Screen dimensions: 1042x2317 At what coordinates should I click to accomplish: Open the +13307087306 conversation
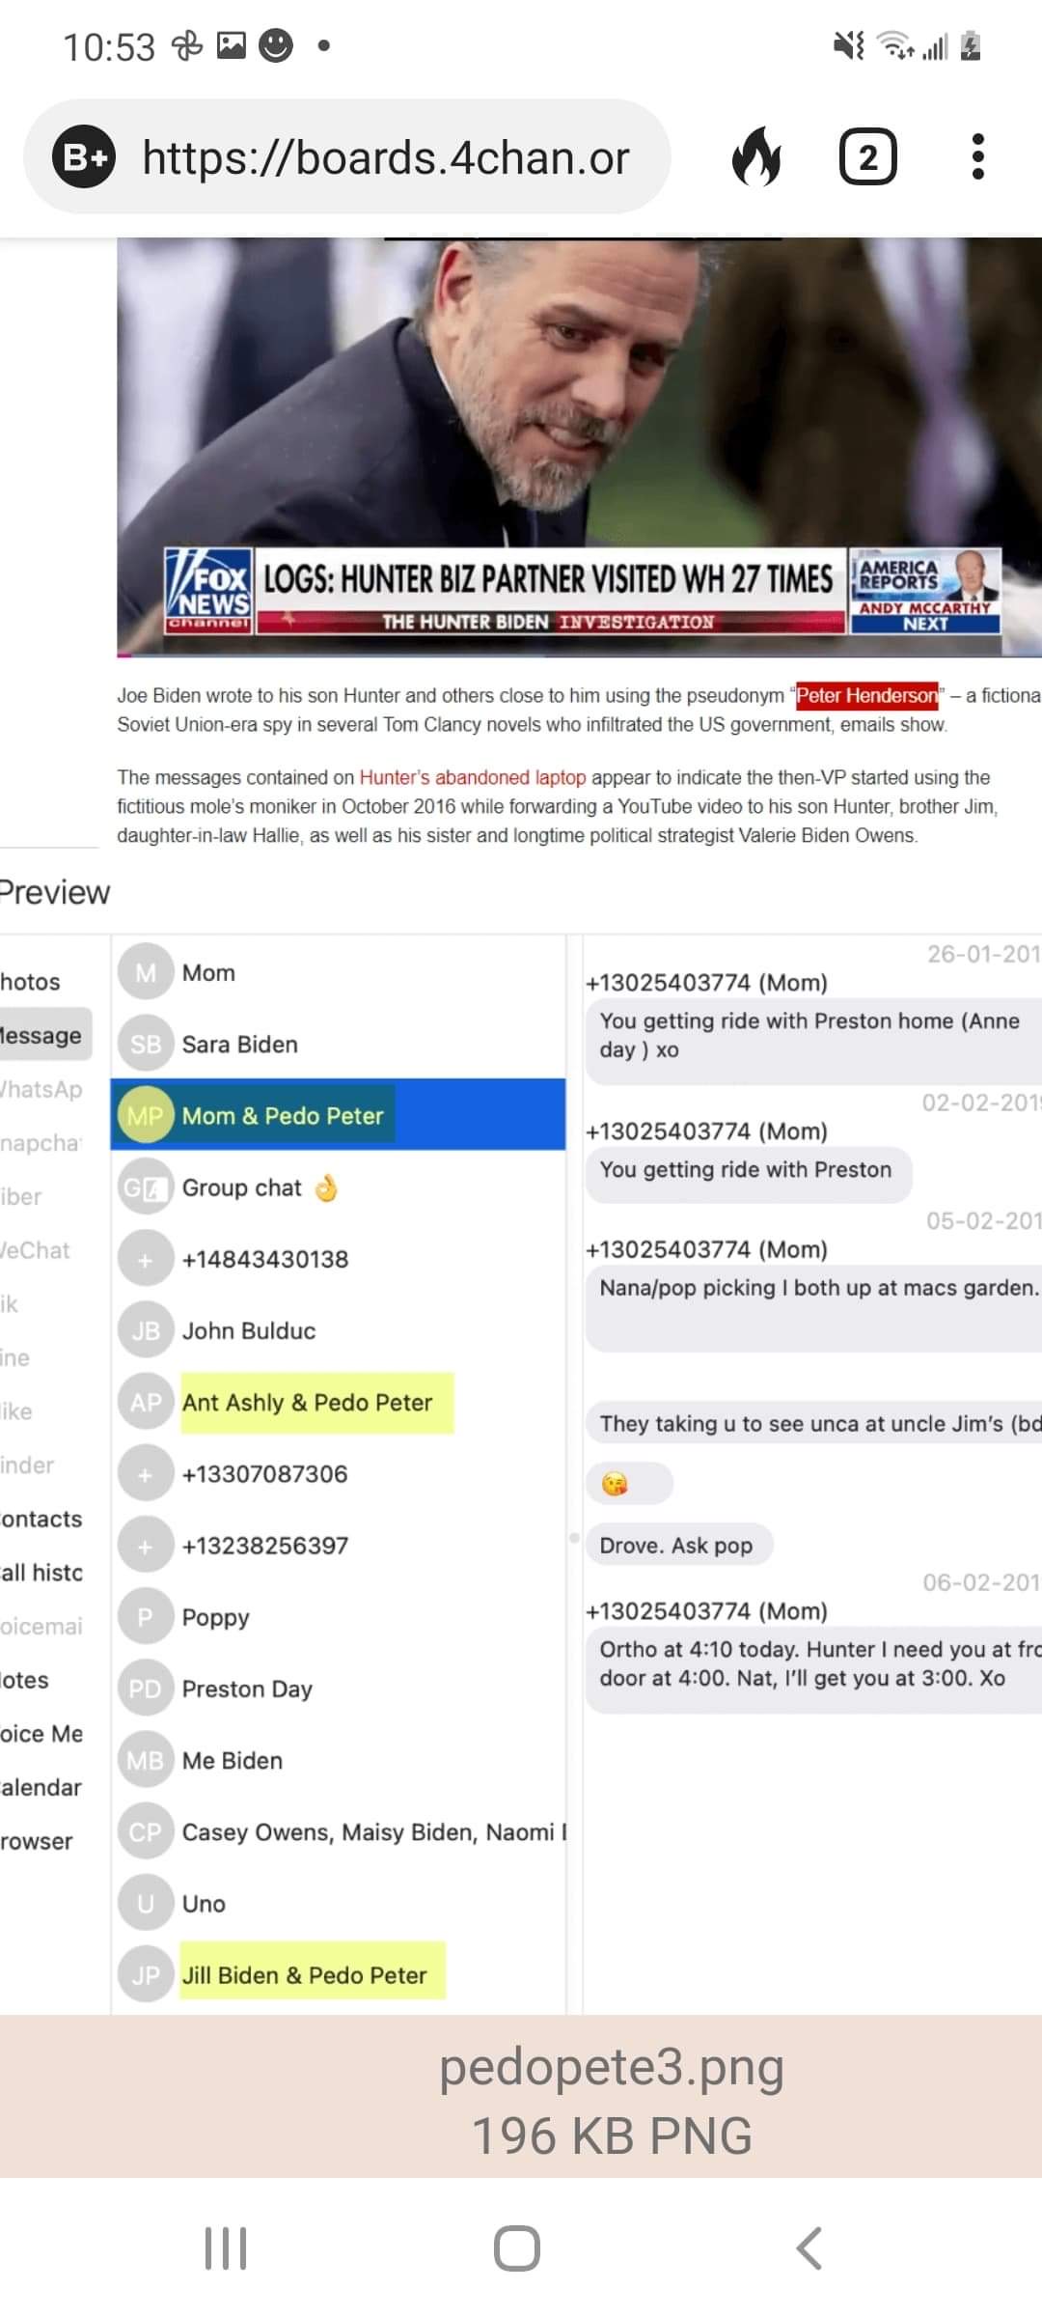pyautogui.click(x=338, y=1474)
